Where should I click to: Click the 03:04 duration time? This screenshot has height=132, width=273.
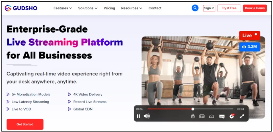240,109
